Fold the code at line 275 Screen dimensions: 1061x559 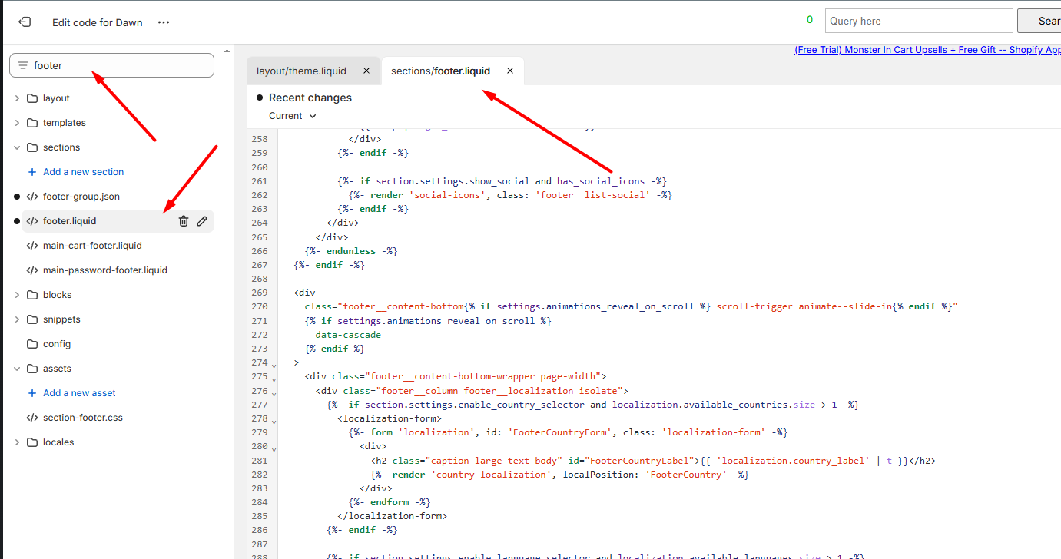[x=274, y=379]
